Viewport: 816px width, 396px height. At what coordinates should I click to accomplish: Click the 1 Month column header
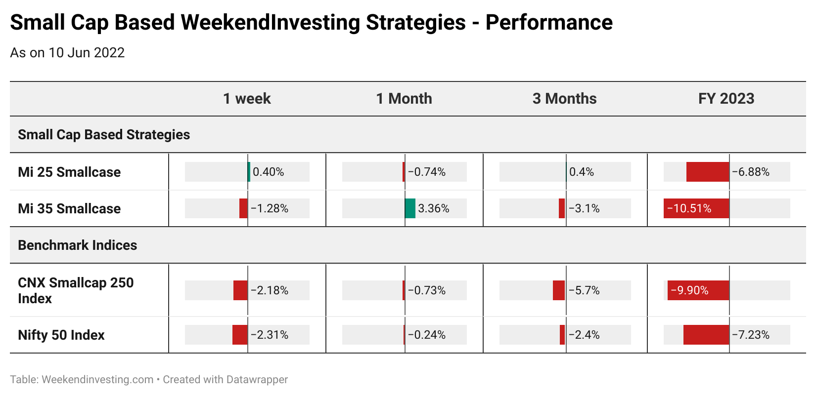coord(404,99)
